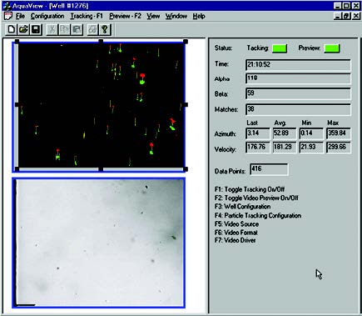The width and height of the screenshot is (362, 316).
Task: Minimize the Well #1276 child window
Action: click(337, 16)
